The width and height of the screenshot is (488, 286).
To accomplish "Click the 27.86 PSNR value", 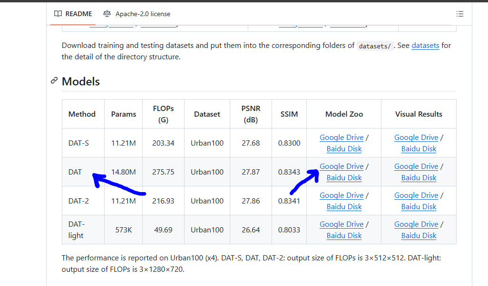I will point(251,201).
